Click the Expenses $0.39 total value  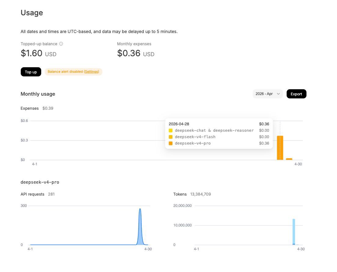coord(48,108)
